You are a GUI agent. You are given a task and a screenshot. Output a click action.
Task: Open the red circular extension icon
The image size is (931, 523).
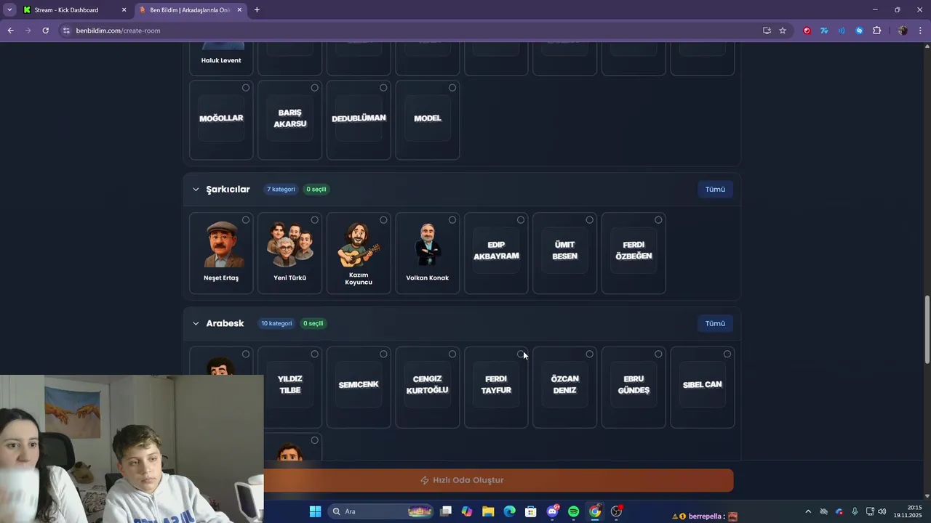807,31
